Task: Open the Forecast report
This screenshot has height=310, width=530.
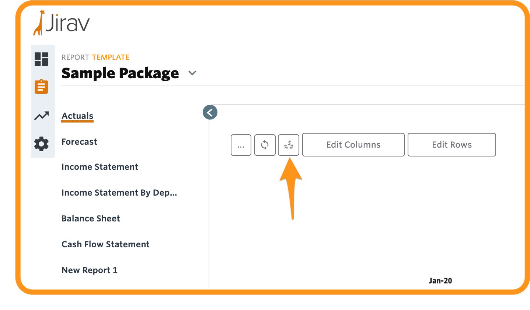Action: click(x=79, y=142)
